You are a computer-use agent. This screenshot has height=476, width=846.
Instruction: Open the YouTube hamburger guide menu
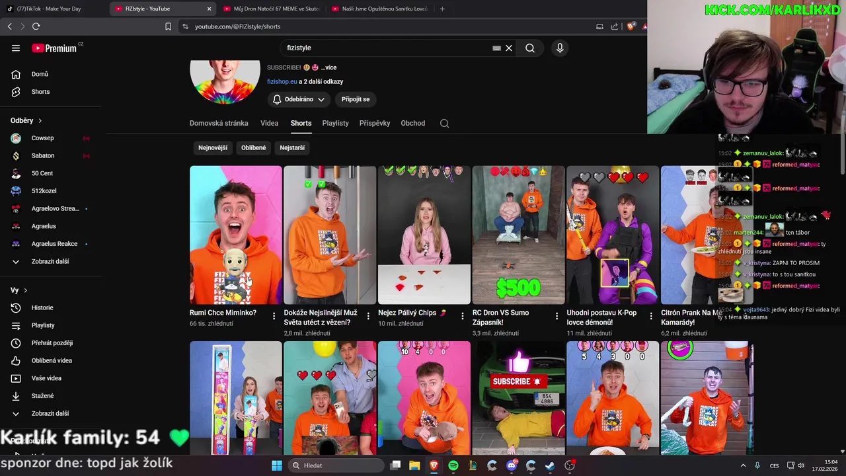point(16,48)
